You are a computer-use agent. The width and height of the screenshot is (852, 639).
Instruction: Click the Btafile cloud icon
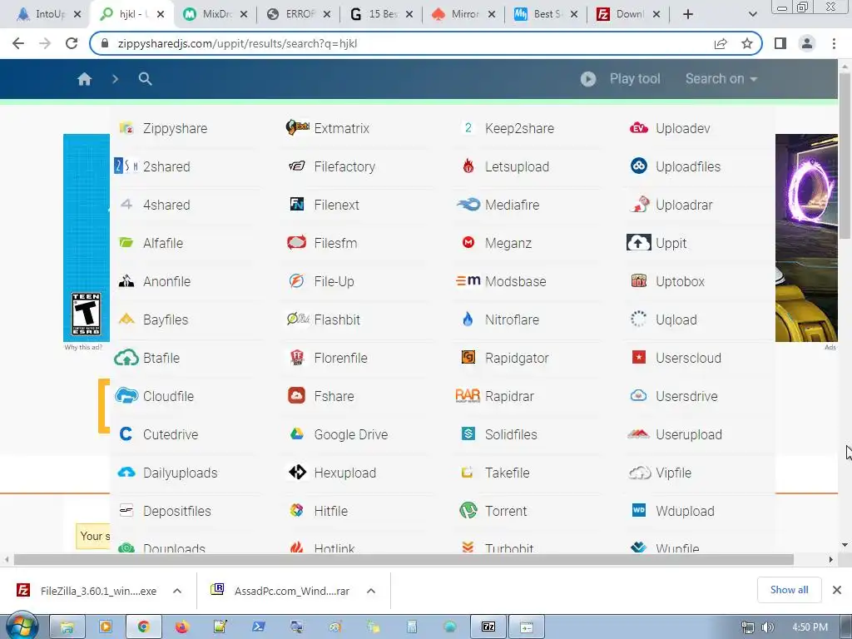(x=126, y=358)
